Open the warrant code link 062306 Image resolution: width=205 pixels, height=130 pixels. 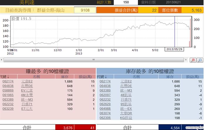[x=105, y=118]
